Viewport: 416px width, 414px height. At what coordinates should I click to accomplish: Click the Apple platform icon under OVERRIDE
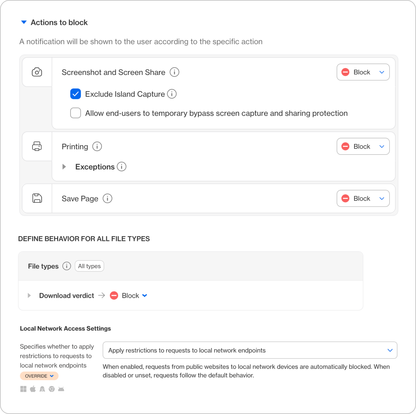32,389
